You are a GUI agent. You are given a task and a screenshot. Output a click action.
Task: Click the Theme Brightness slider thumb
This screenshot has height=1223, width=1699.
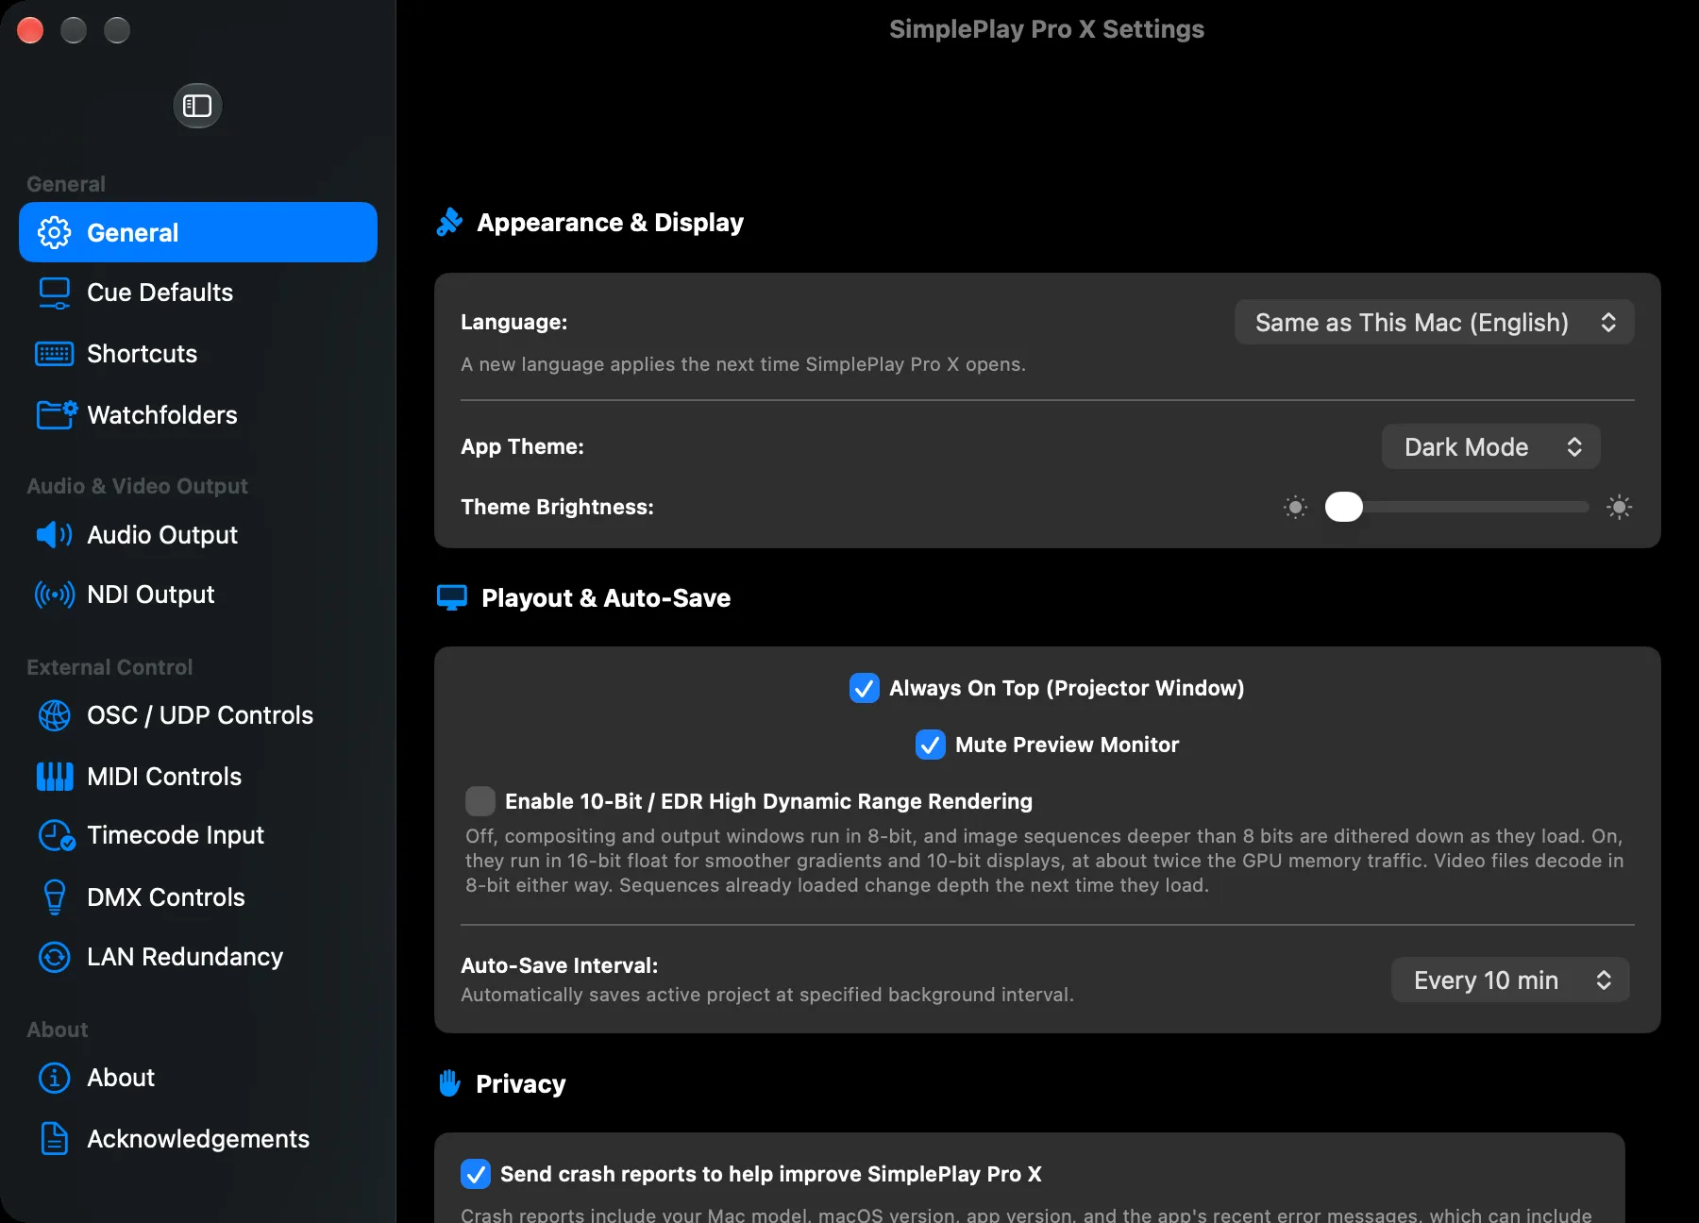pyautogui.click(x=1344, y=508)
